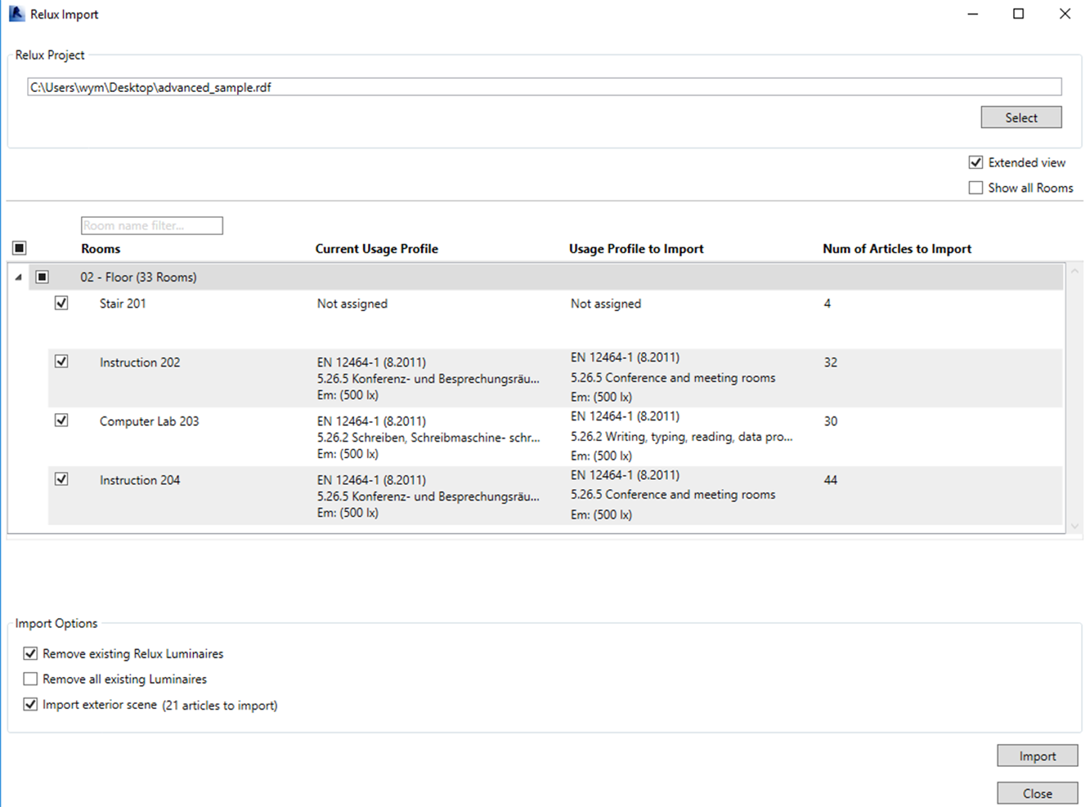
Task: Click the Import button
Action: [1037, 756]
